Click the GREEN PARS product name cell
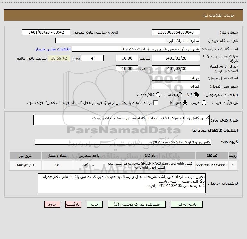247x239 pixels. (150, 165)
